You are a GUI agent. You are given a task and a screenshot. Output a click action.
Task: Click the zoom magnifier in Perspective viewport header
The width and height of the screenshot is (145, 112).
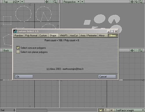tap(140, 2)
